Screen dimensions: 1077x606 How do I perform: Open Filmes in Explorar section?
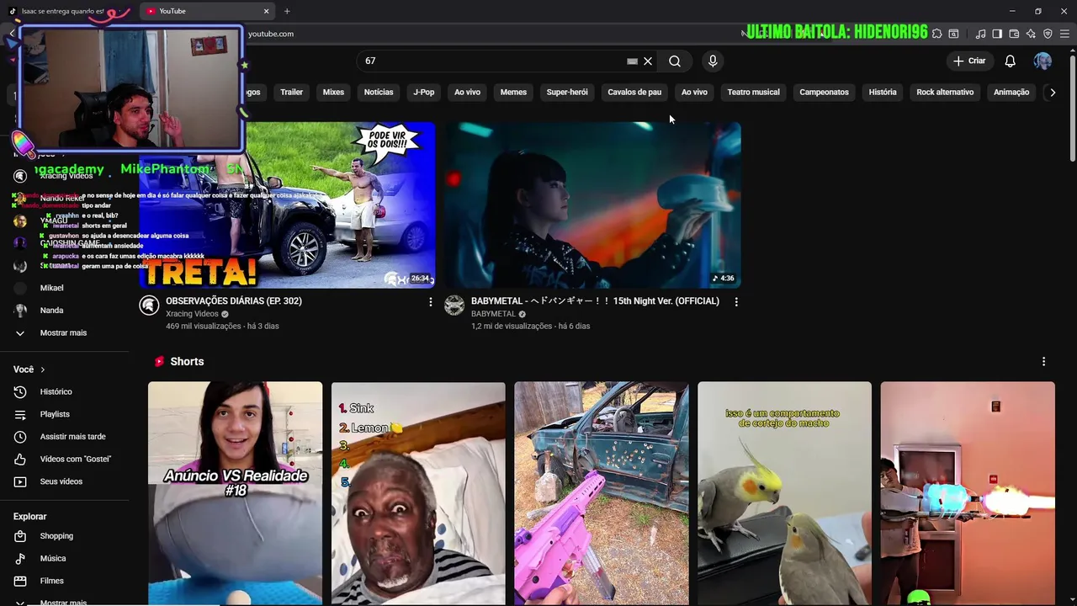(51, 581)
